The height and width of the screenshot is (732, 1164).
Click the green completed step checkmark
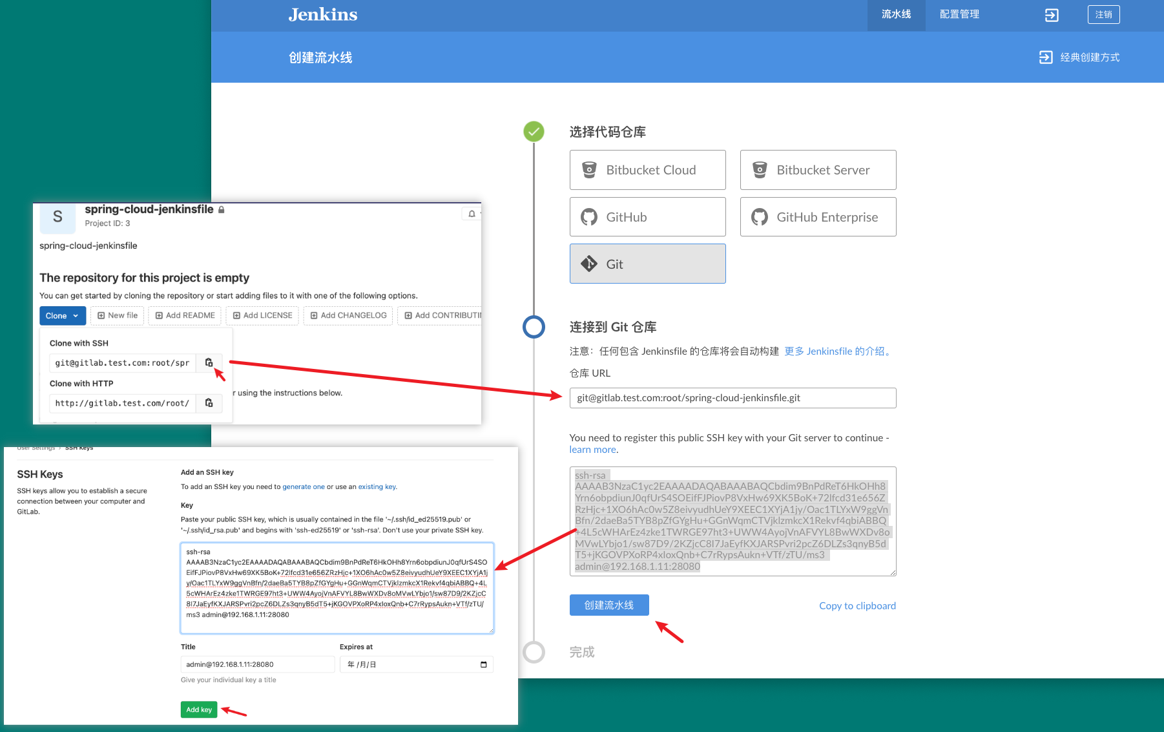pos(534,132)
